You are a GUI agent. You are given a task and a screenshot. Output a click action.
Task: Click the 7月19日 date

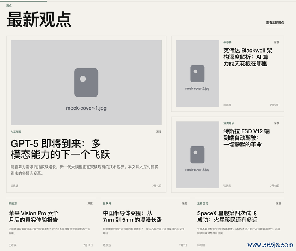pos(157,186)
